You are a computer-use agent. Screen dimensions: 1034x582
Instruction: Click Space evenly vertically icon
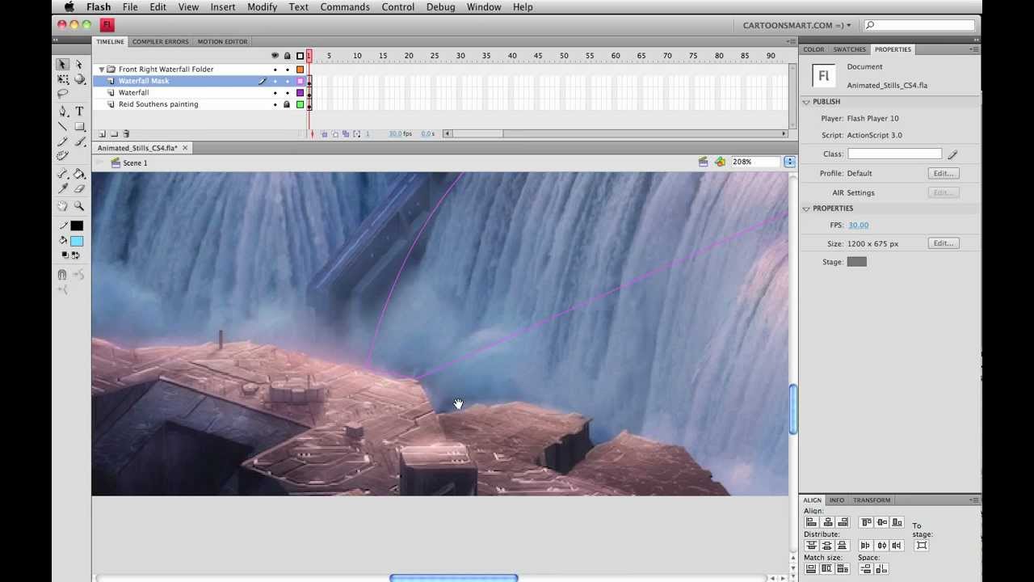pyautogui.click(x=866, y=569)
